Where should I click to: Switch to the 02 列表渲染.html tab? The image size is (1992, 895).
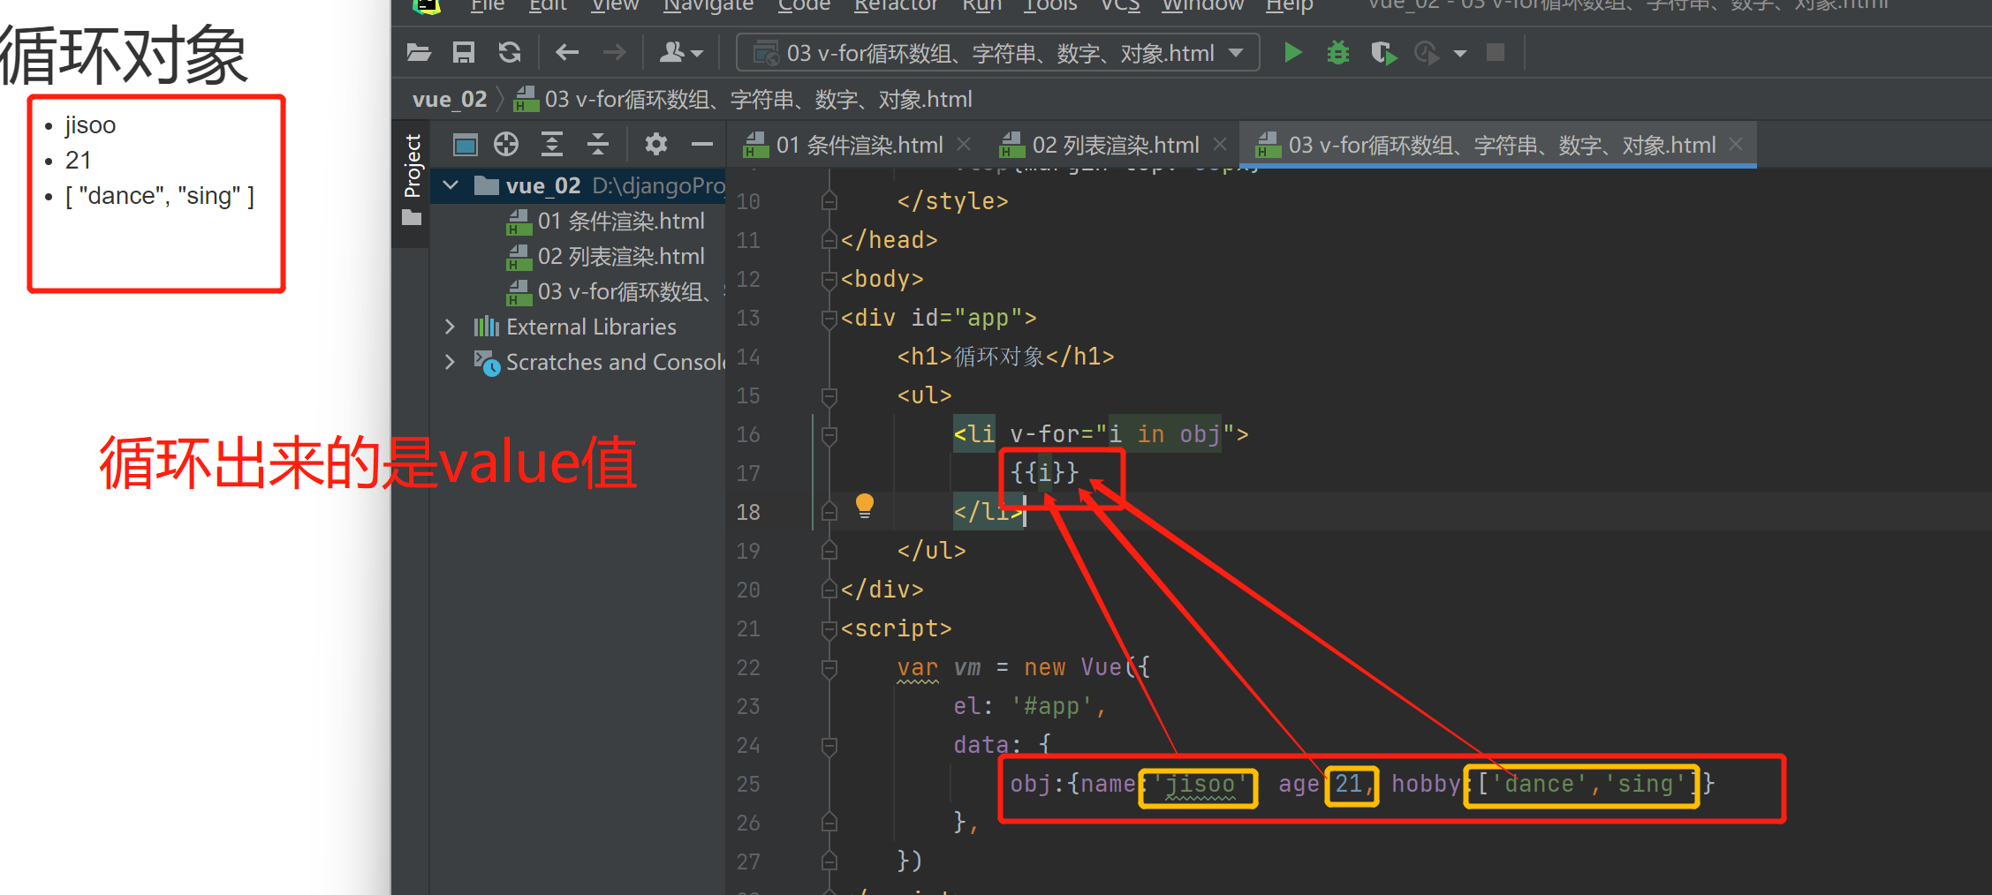point(1114,145)
